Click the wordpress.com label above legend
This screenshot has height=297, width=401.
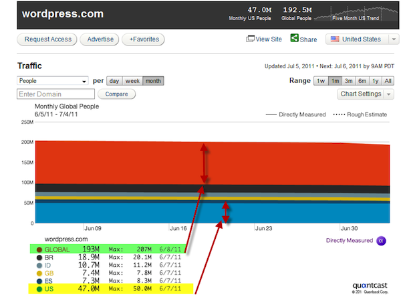point(66,239)
